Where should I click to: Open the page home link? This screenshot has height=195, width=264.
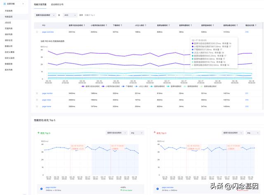tap(47, 107)
